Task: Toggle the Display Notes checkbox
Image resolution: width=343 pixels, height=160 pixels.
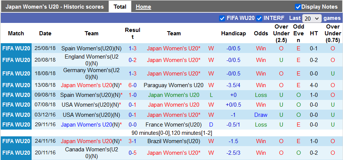Action: 298,7
